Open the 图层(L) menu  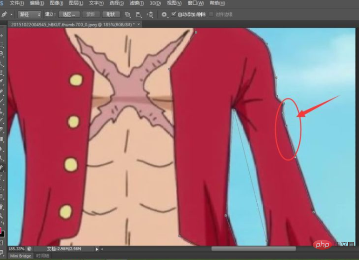76,3
